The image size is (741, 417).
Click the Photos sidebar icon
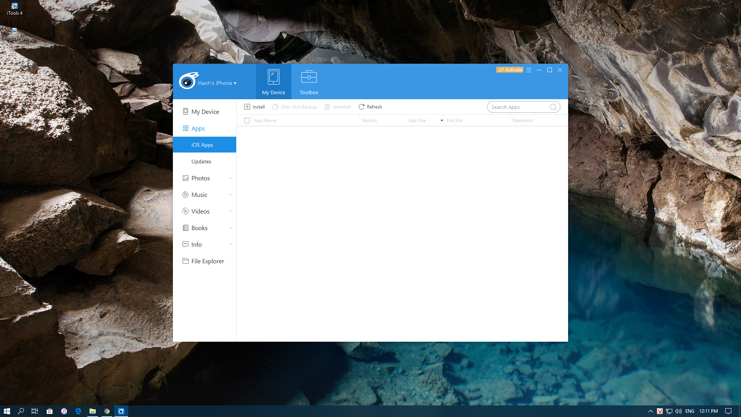tap(186, 178)
